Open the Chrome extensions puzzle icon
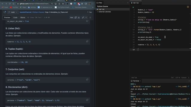This screenshot has height=107, width=191. tap(82, 4)
